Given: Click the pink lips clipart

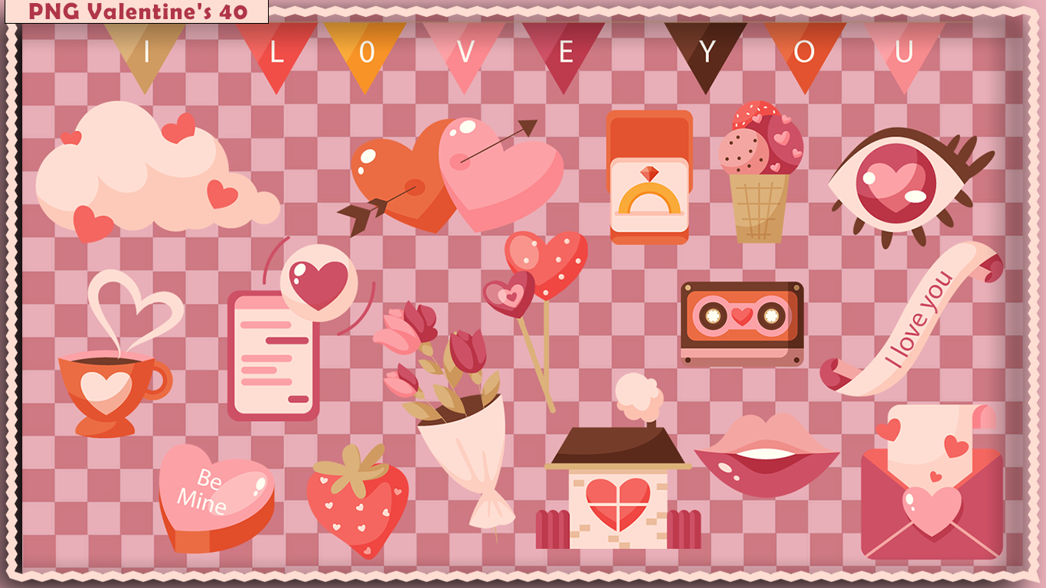Looking at the screenshot, I should (x=767, y=456).
